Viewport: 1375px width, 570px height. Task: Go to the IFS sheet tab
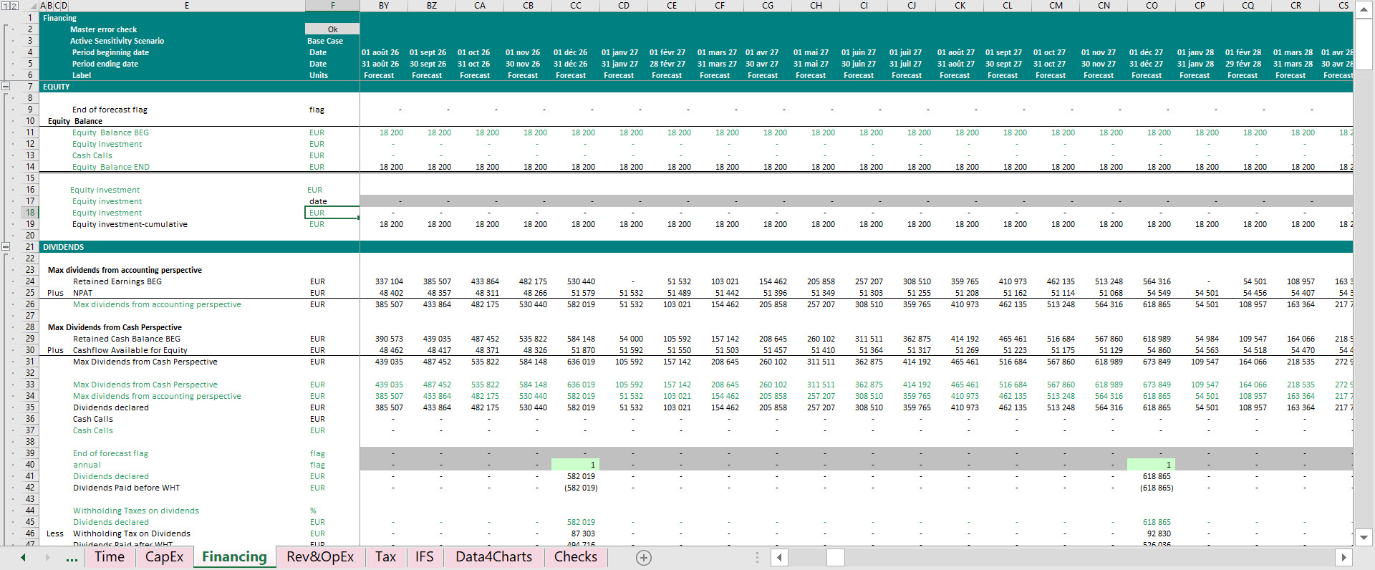[424, 557]
